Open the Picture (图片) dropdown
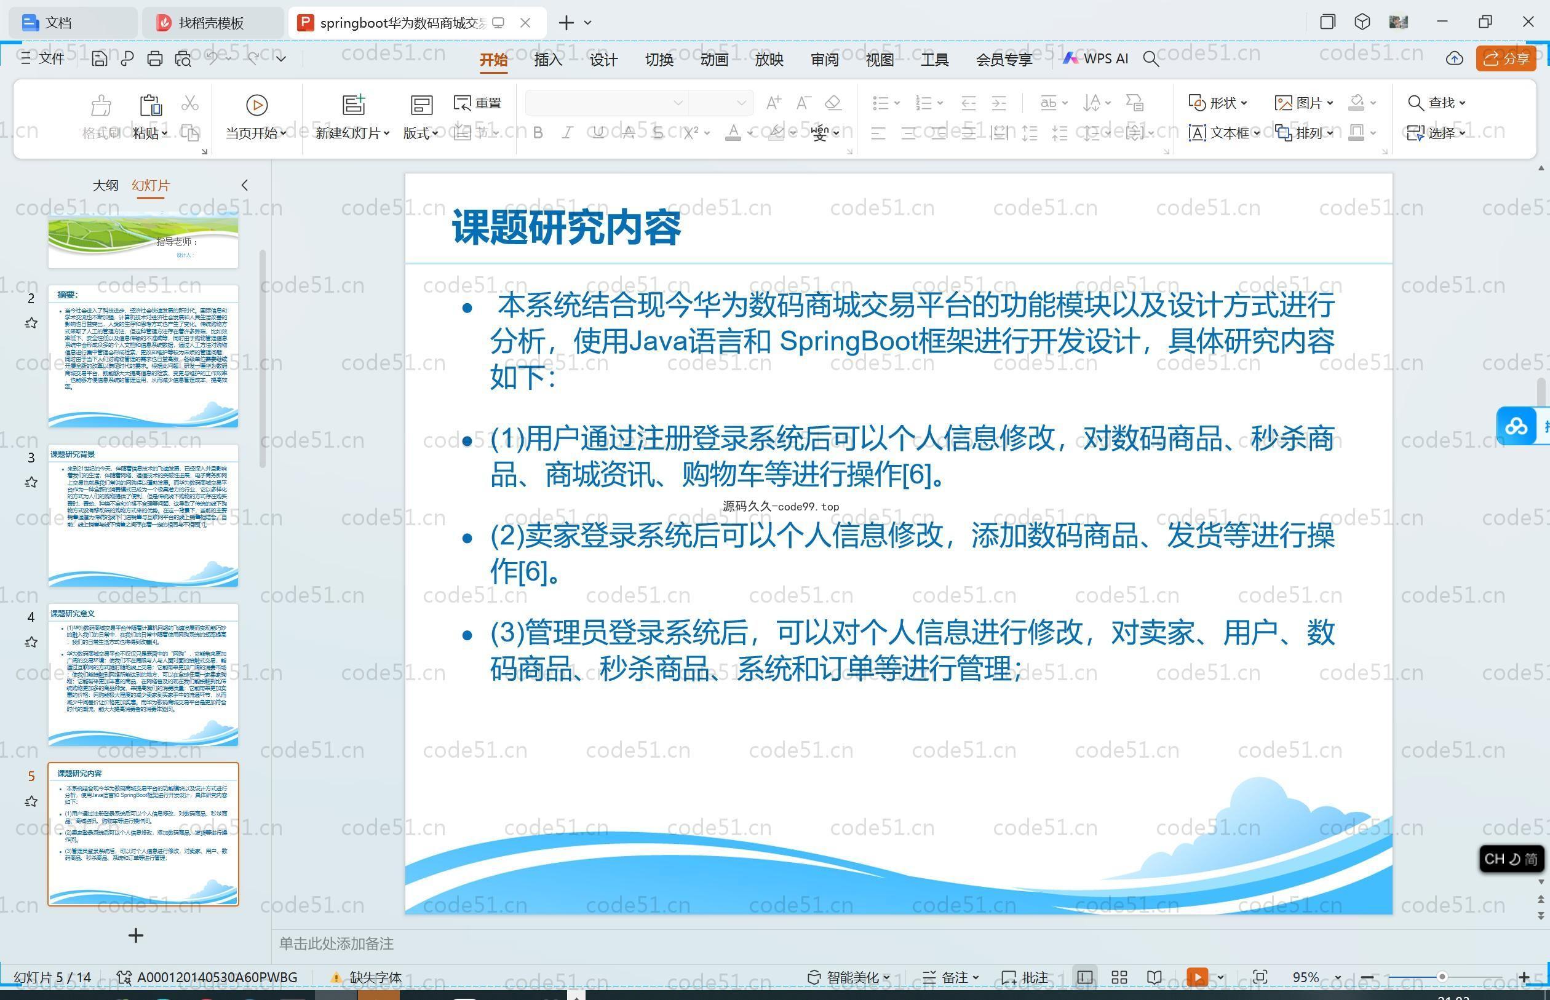 [1304, 103]
